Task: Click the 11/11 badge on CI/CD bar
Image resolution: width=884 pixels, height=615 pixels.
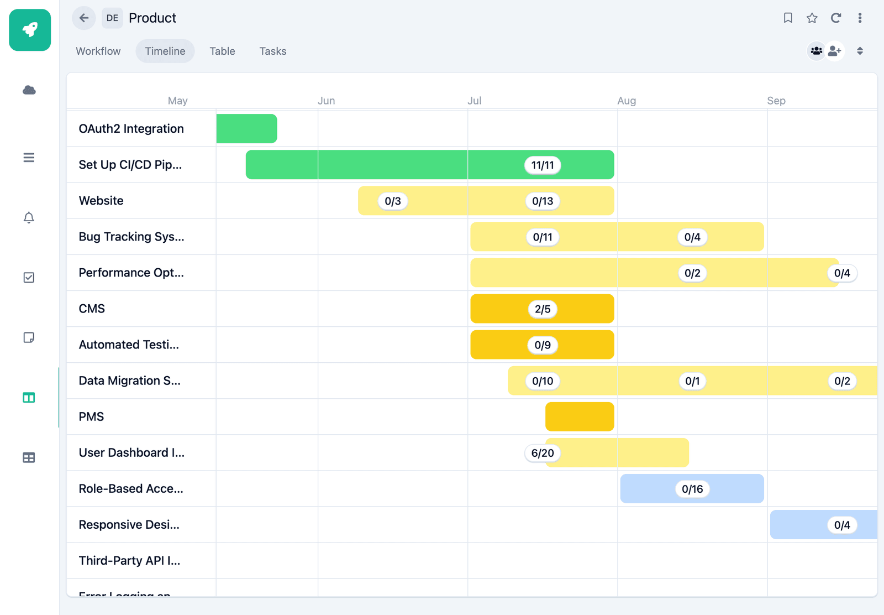Action: pos(543,165)
